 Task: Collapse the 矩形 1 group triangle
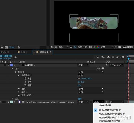tap(16, 72)
